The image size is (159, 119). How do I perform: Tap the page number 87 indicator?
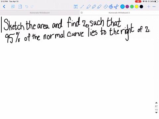pyautogui.click(x=156, y=106)
